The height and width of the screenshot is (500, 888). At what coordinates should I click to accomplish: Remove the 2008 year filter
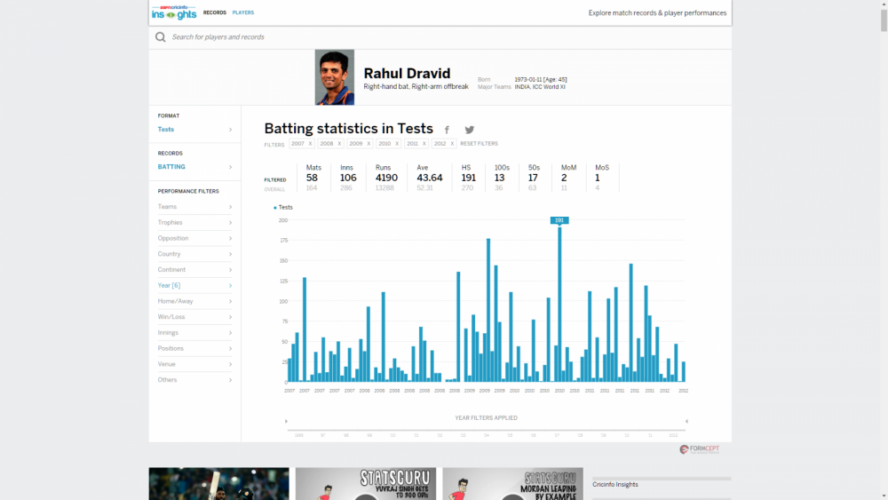339,144
